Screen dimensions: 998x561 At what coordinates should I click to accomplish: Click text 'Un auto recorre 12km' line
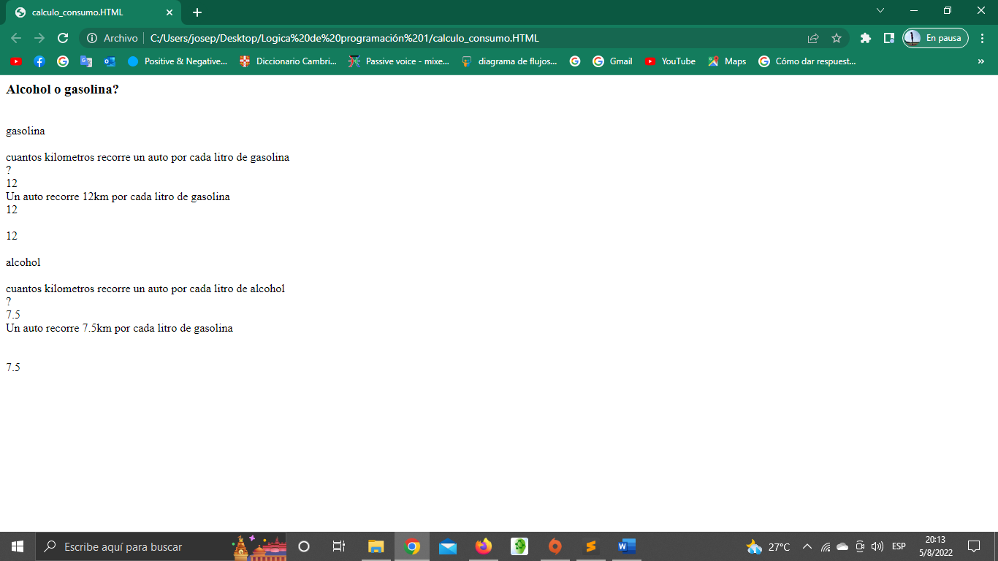click(x=118, y=196)
